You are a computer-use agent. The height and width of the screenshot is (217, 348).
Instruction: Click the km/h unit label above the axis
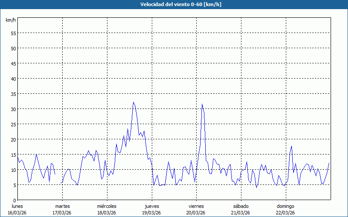coord(11,20)
